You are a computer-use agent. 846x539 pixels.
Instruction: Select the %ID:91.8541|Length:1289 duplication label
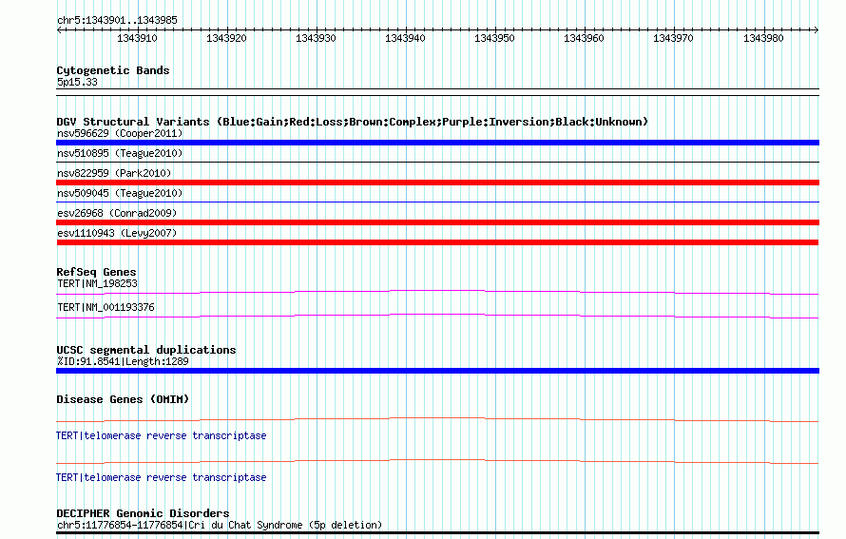(123, 361)
